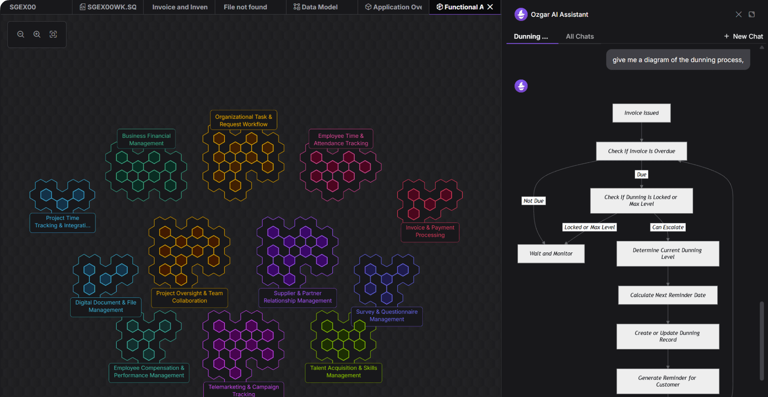The image size is (768, 397).
Task: Click the zoom in magnifier icon
Action: tap(37, 34)
